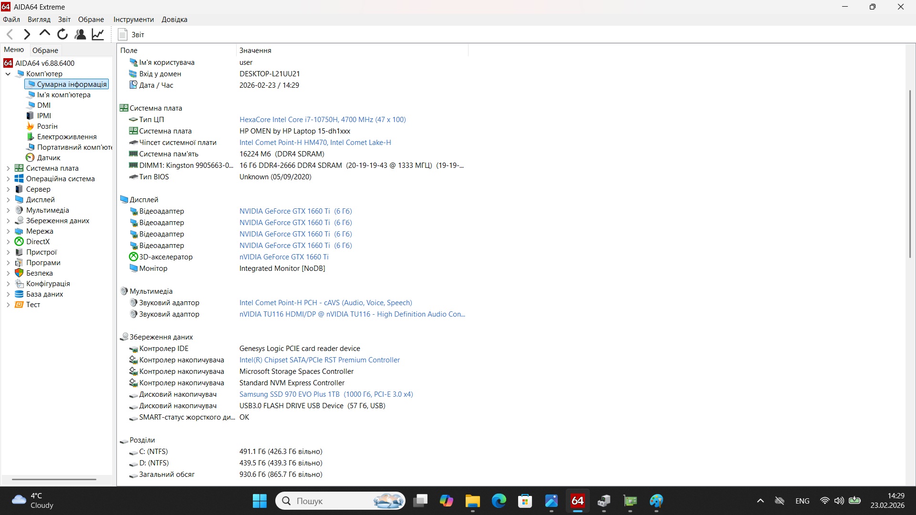916x515 pixels.
Task: Expand the DirectX sidebar node
Action: [8, 242]
